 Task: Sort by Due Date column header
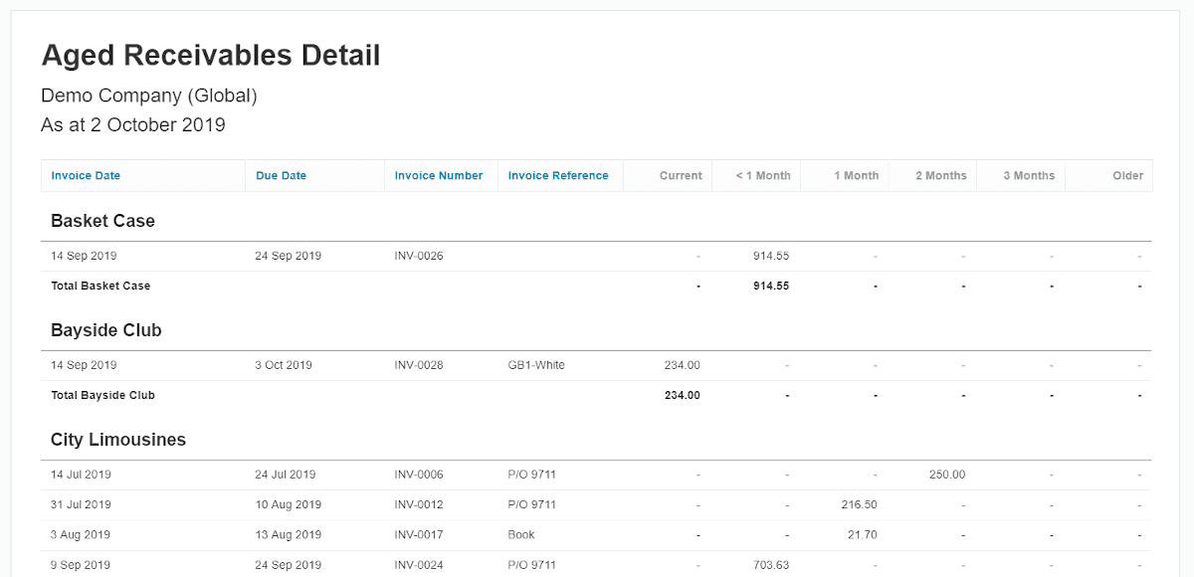pyautogui.click(x=281, y=175)
